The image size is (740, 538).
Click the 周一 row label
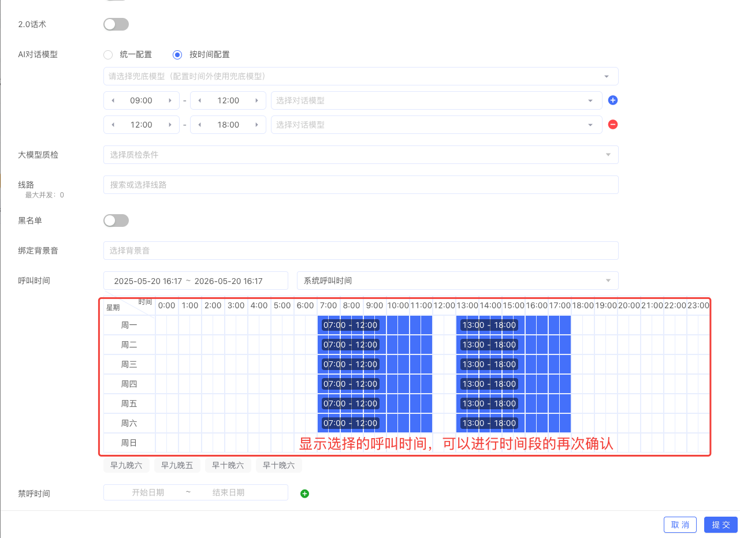tap(129, 325)
